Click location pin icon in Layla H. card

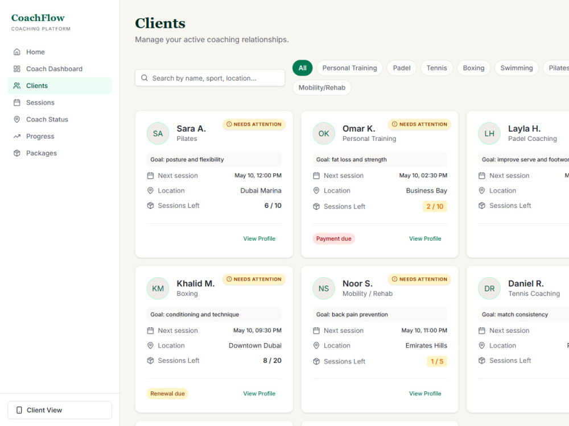[x=481, y=190]
